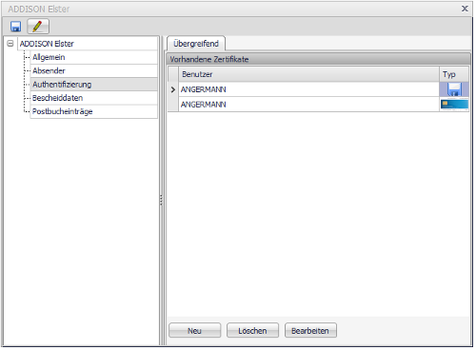
Task: Click the Benutzer column header
Action: point(308,74)
